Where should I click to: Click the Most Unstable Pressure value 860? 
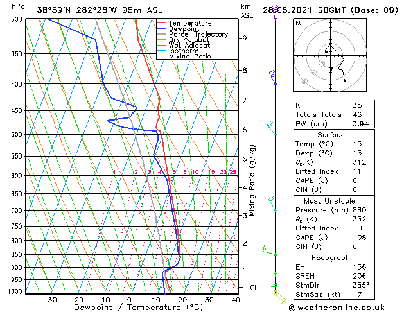(359, 210)
